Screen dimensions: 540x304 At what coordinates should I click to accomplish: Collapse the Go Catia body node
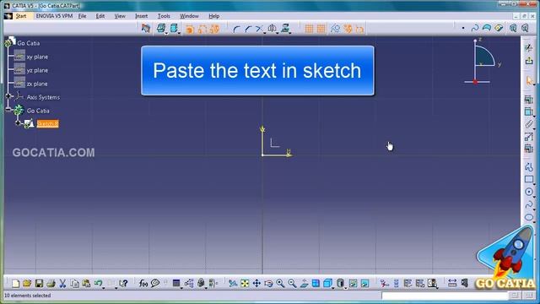[8, 110]
